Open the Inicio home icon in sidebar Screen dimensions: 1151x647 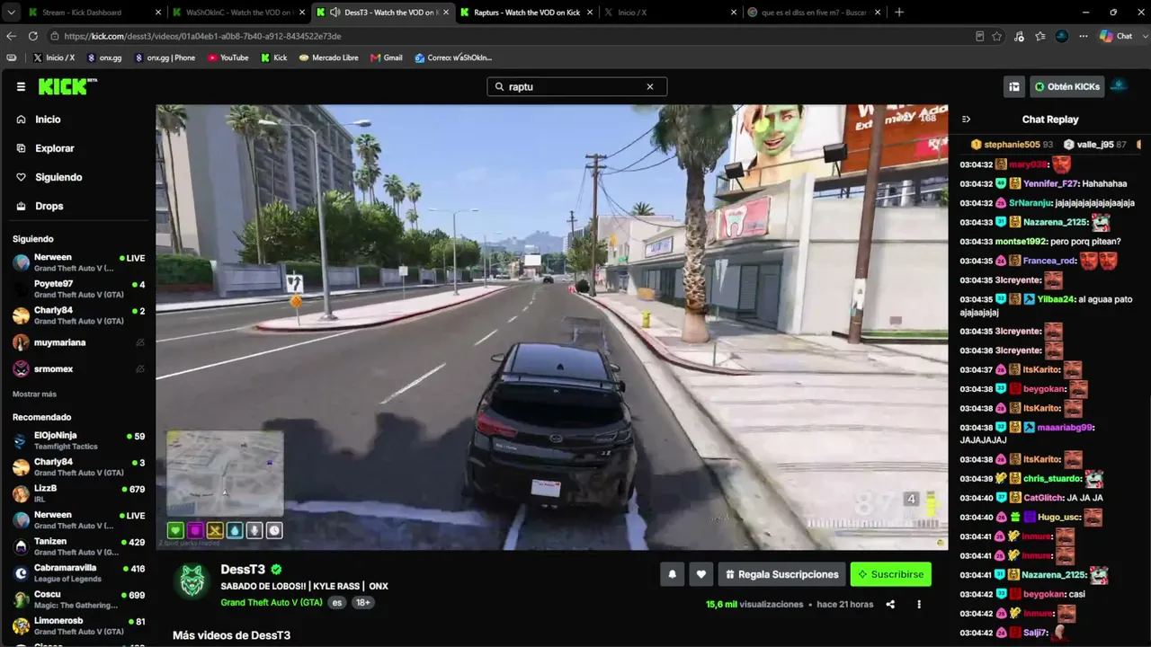click(x=22, y=120)
